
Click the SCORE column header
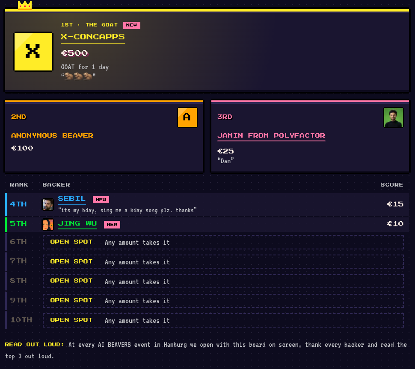coord(392,185)
